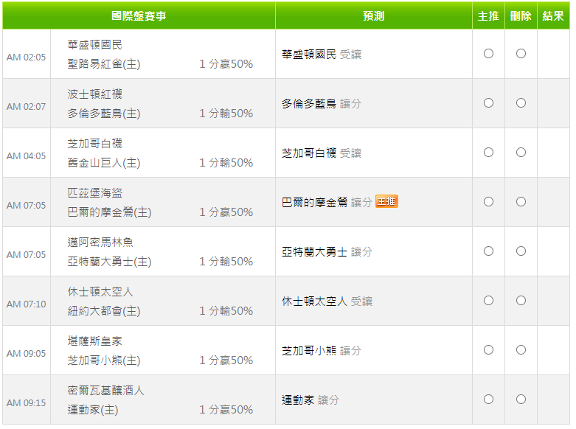The width and height of the screenshot is (576, 429).
Task: Select 刪除 radio for 芝加哥小熊 讓分 row
Action: pyautogui.click(x=521, y=350)
